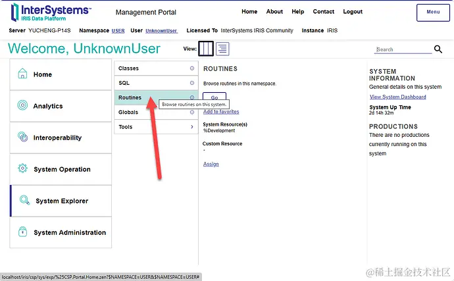
Task: Click the Go button for Routines
Action: click(x=214, y=97)
